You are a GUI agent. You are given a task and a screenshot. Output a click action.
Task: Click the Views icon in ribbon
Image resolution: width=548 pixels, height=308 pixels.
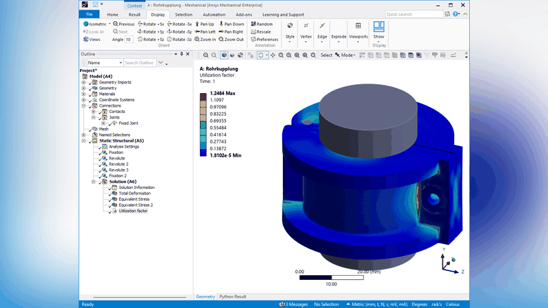click(x=86, y=39)
